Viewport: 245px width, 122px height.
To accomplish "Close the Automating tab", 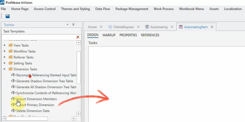I will pyautogui.click(x=172, y=27).
